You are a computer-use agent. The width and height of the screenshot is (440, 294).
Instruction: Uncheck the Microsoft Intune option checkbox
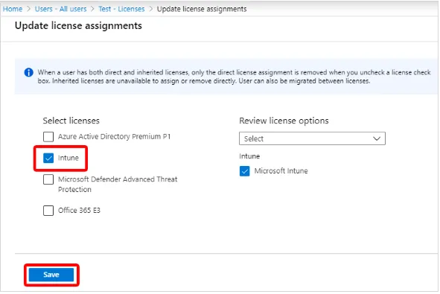point(245,171)
